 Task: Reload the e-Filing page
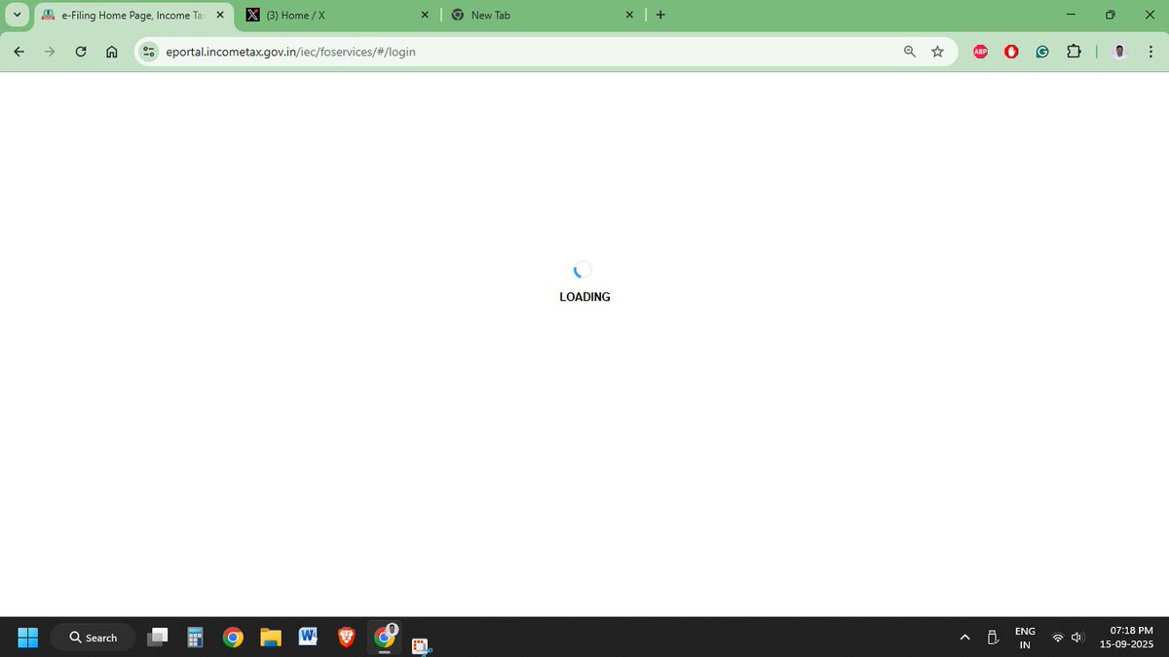tap(81, 52)
